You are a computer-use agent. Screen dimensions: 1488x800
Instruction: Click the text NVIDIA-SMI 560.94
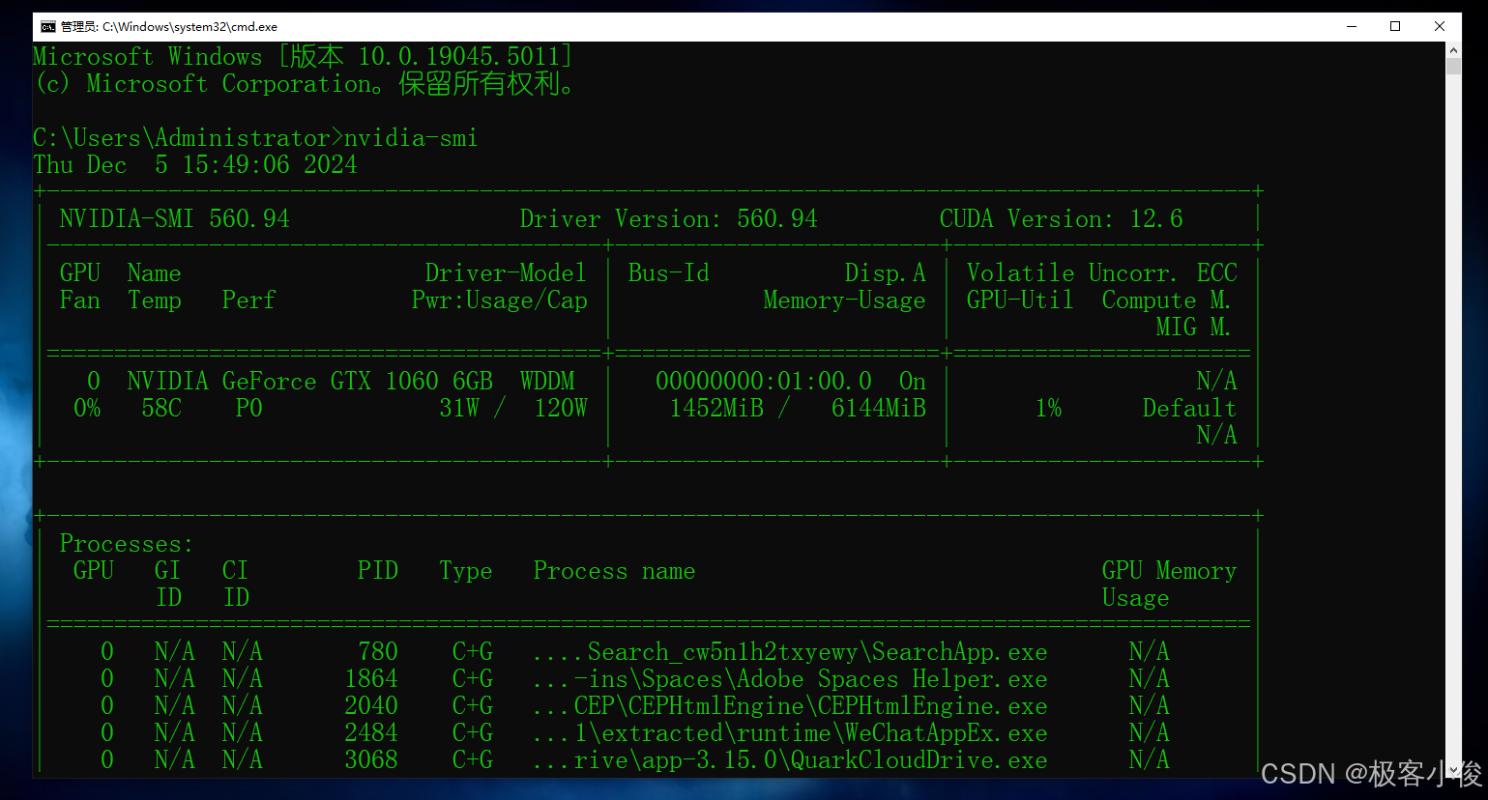pyautogui.click(x=174, y=219)
